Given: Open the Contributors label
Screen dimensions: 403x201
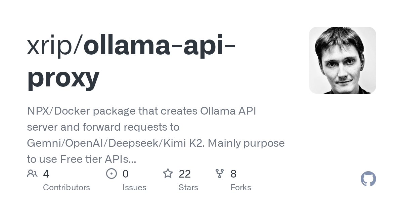Looking at the screenshot, I should [x=66, y=188].
